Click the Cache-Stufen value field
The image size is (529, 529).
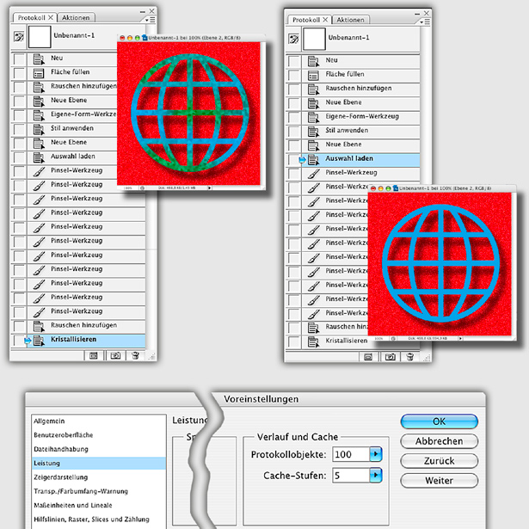pyautogui.click(x=351, y=476)
